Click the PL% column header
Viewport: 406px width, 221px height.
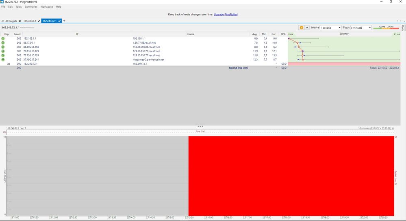tap(283, 34)
